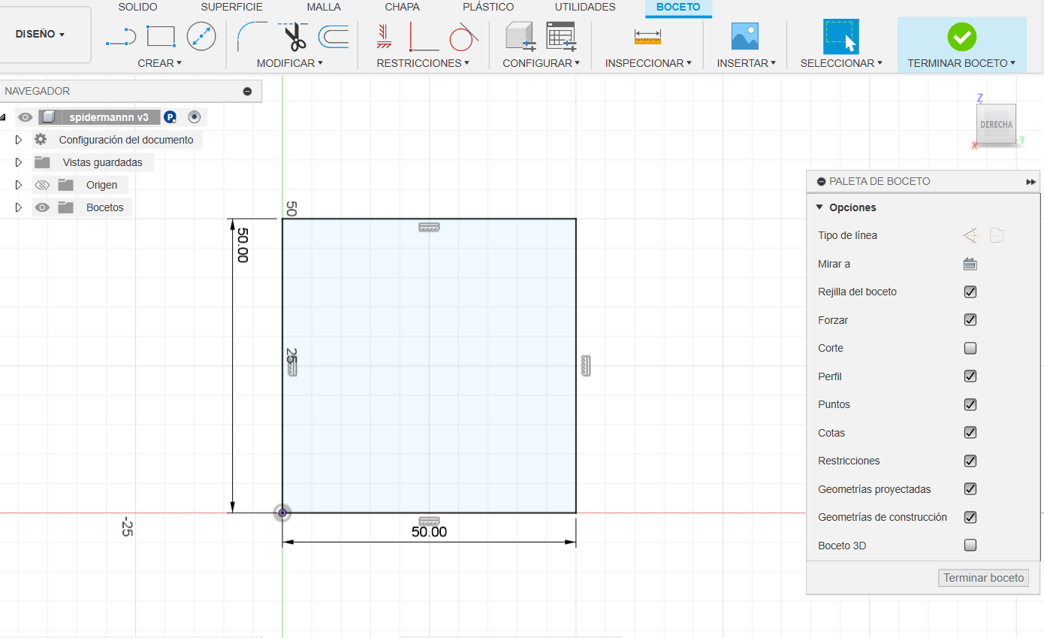Image resolution: width=1044 pixels, height=638 pixels.
Task: Toggle Geometrías proyectadas checkbox
Action: [970, 489]
